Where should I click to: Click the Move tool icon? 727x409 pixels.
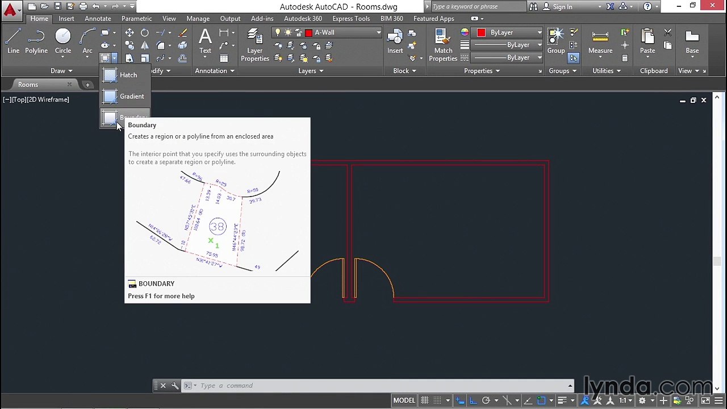click(129, 33)
